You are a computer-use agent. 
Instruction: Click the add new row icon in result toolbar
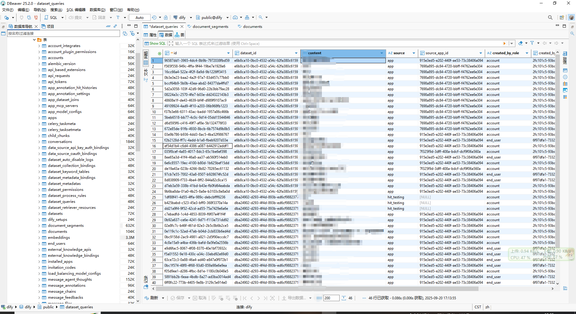coord(221,298)
